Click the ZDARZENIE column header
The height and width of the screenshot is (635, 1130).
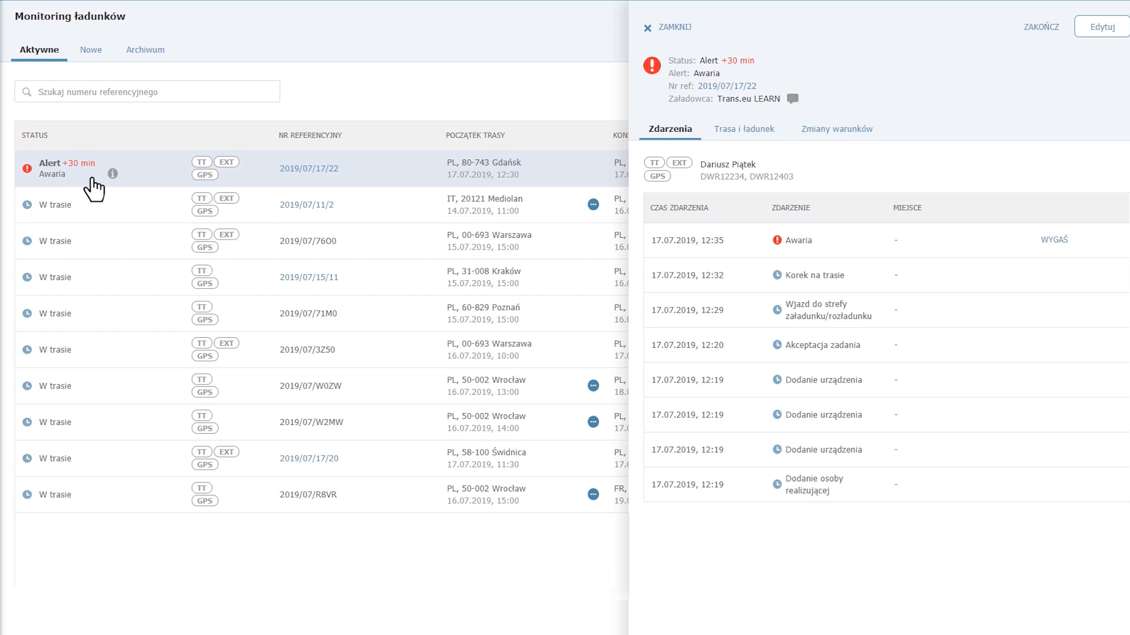point(791,208)
